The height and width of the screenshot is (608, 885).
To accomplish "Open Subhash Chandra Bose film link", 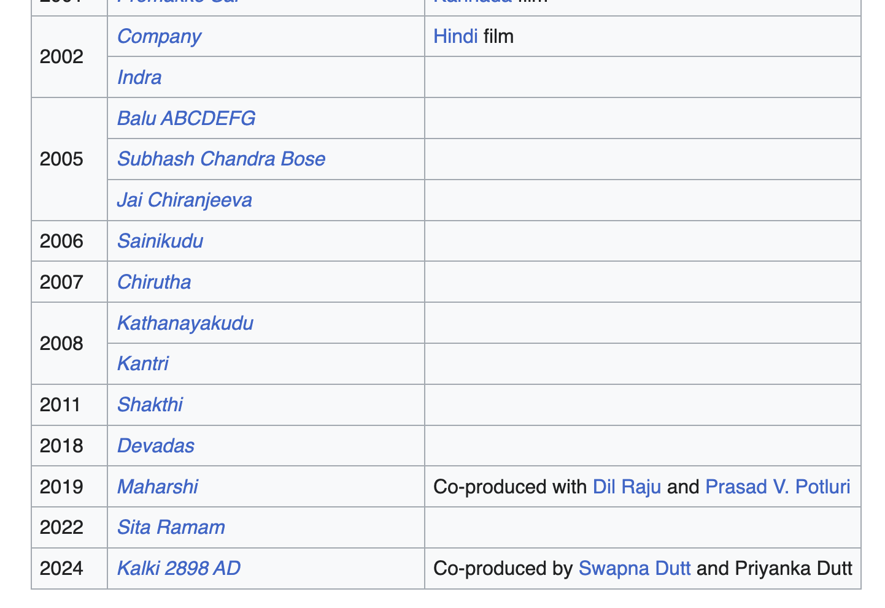I will coord(221,159).
